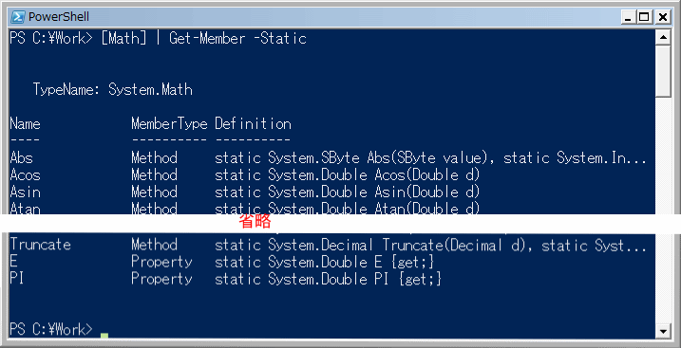Maximize the PowerShell window

tap(644, 17)
